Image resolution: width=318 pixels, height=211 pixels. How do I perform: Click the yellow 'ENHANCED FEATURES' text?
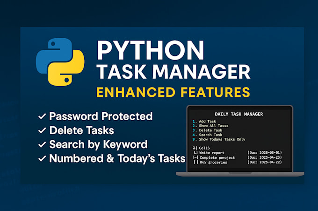coord(173,92)
